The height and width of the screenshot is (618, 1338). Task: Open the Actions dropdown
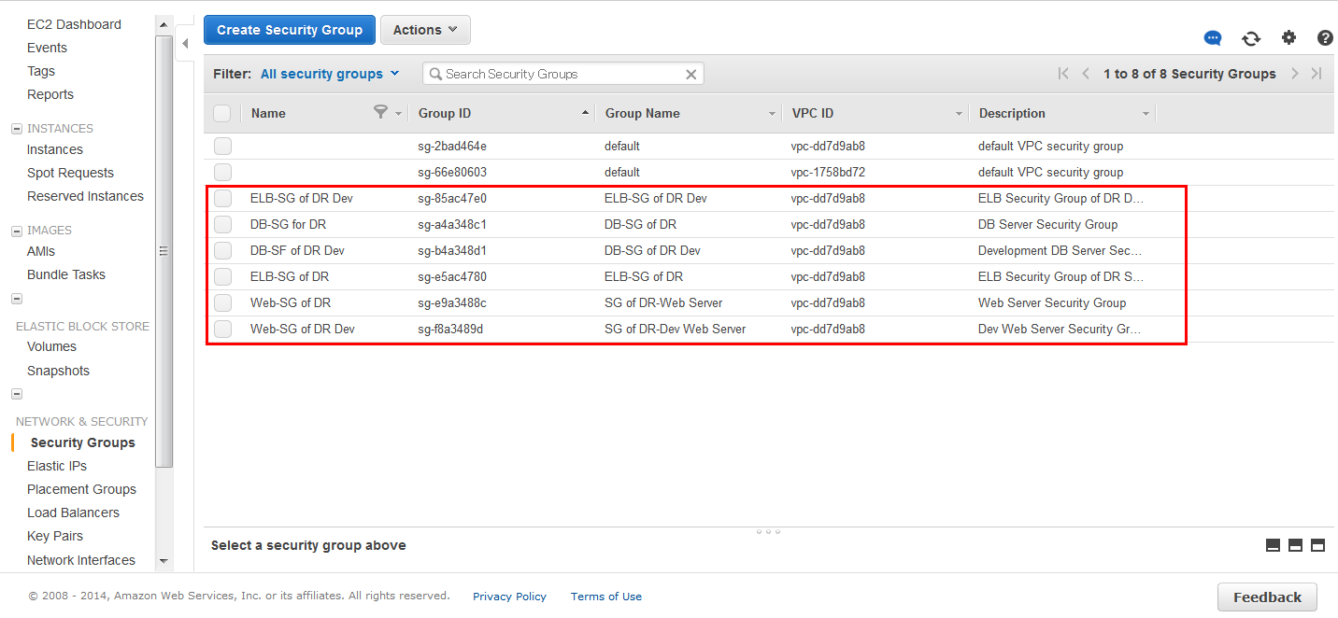pyautogui.click(x=425, y=29)
